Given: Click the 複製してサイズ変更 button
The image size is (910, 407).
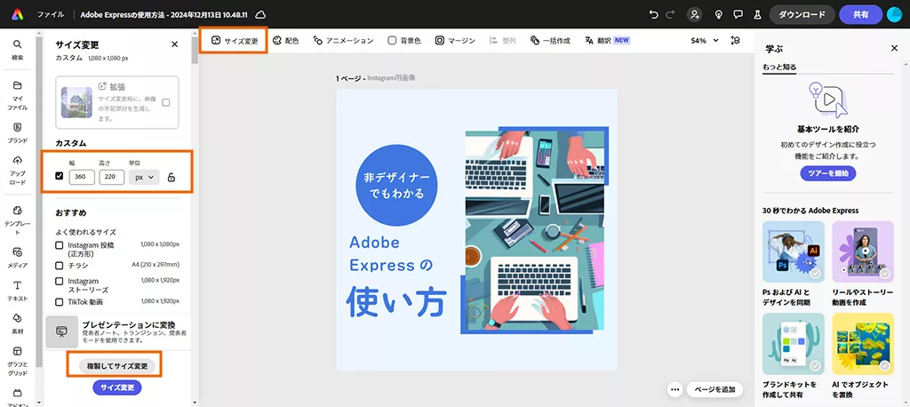Looking at the screenshot, I should click(117, 366).
